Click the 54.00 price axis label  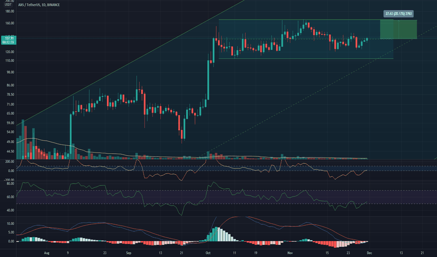[10, 132]
